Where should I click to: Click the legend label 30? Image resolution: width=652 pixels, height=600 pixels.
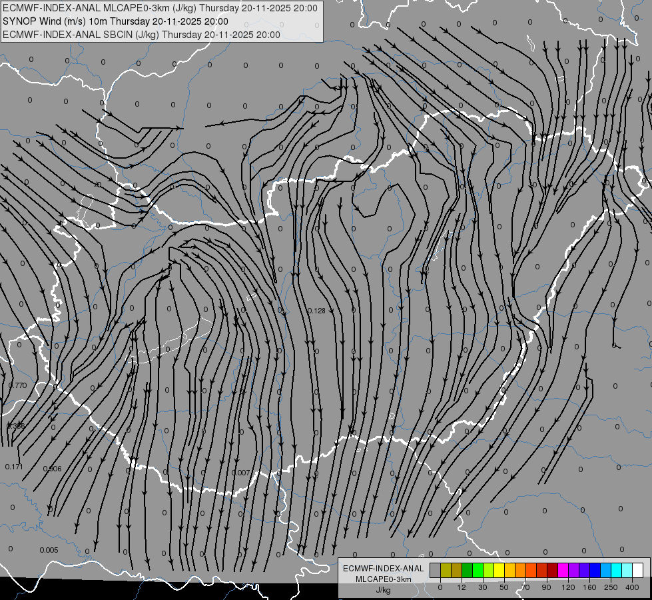(483, 587)
